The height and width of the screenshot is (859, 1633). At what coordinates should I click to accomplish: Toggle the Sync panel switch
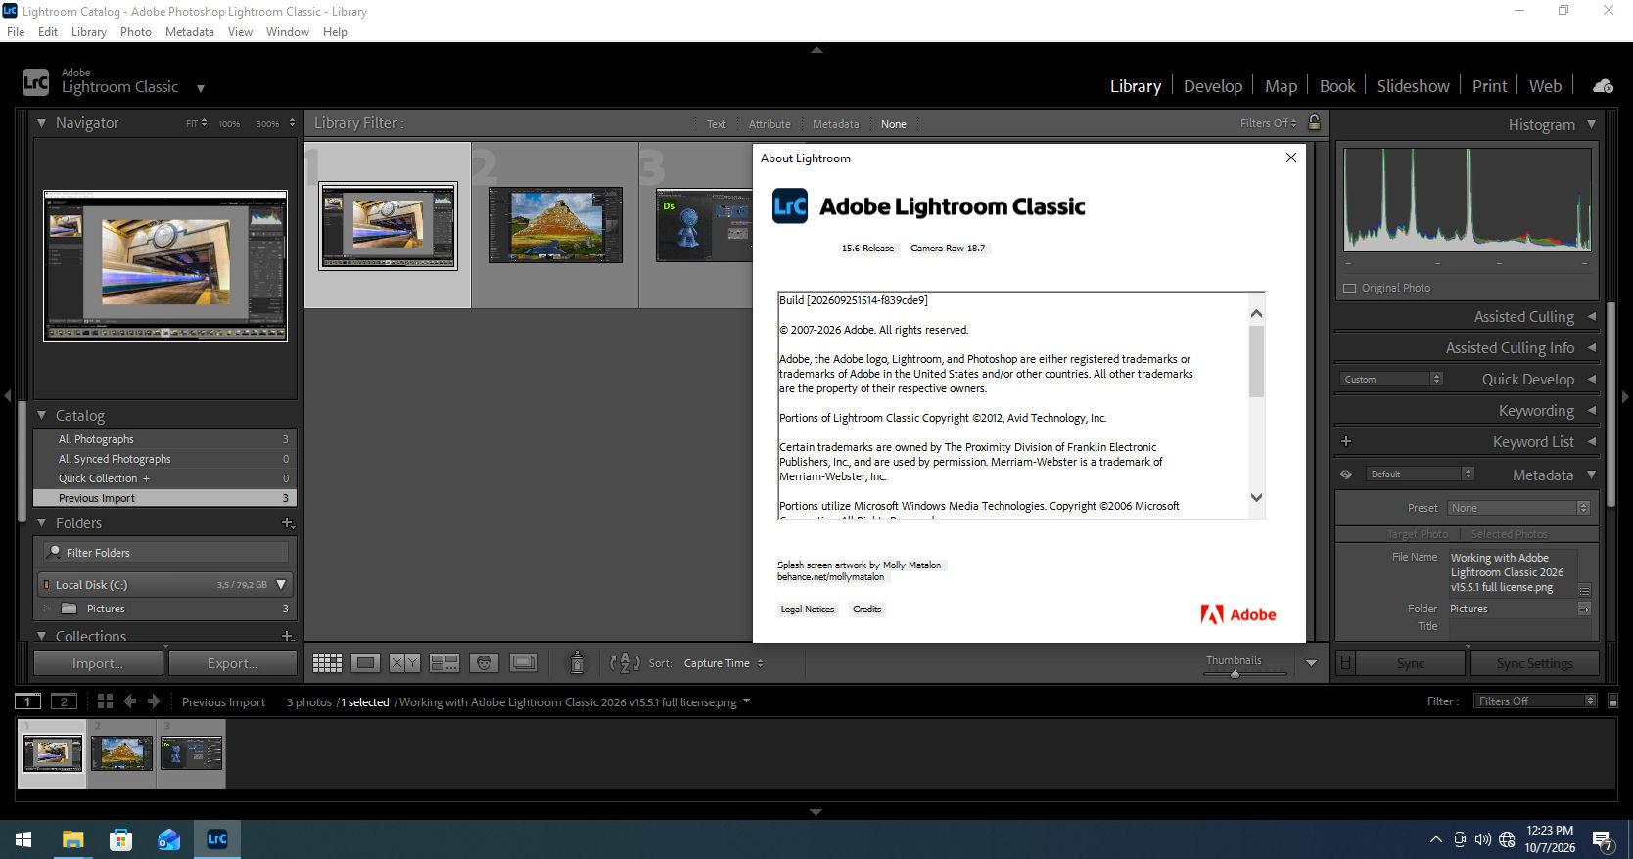(1346, 663)
